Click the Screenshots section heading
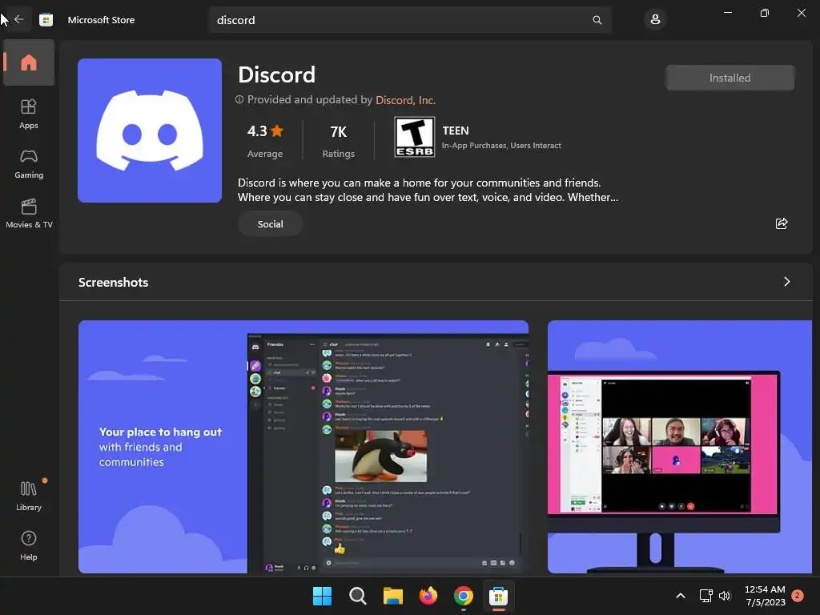Screen dimensions: 820x615 click(114, 283)
